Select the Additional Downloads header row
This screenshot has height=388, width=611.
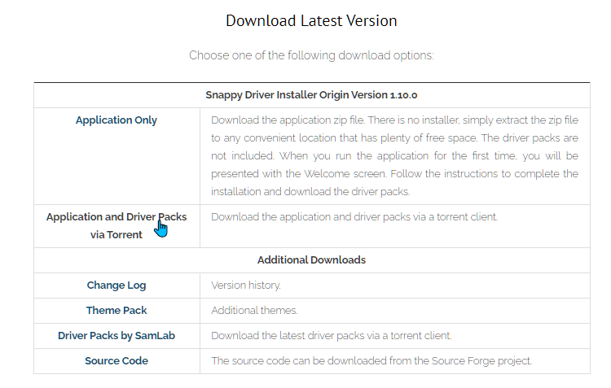pyautogui.click(x=311, y=260)
